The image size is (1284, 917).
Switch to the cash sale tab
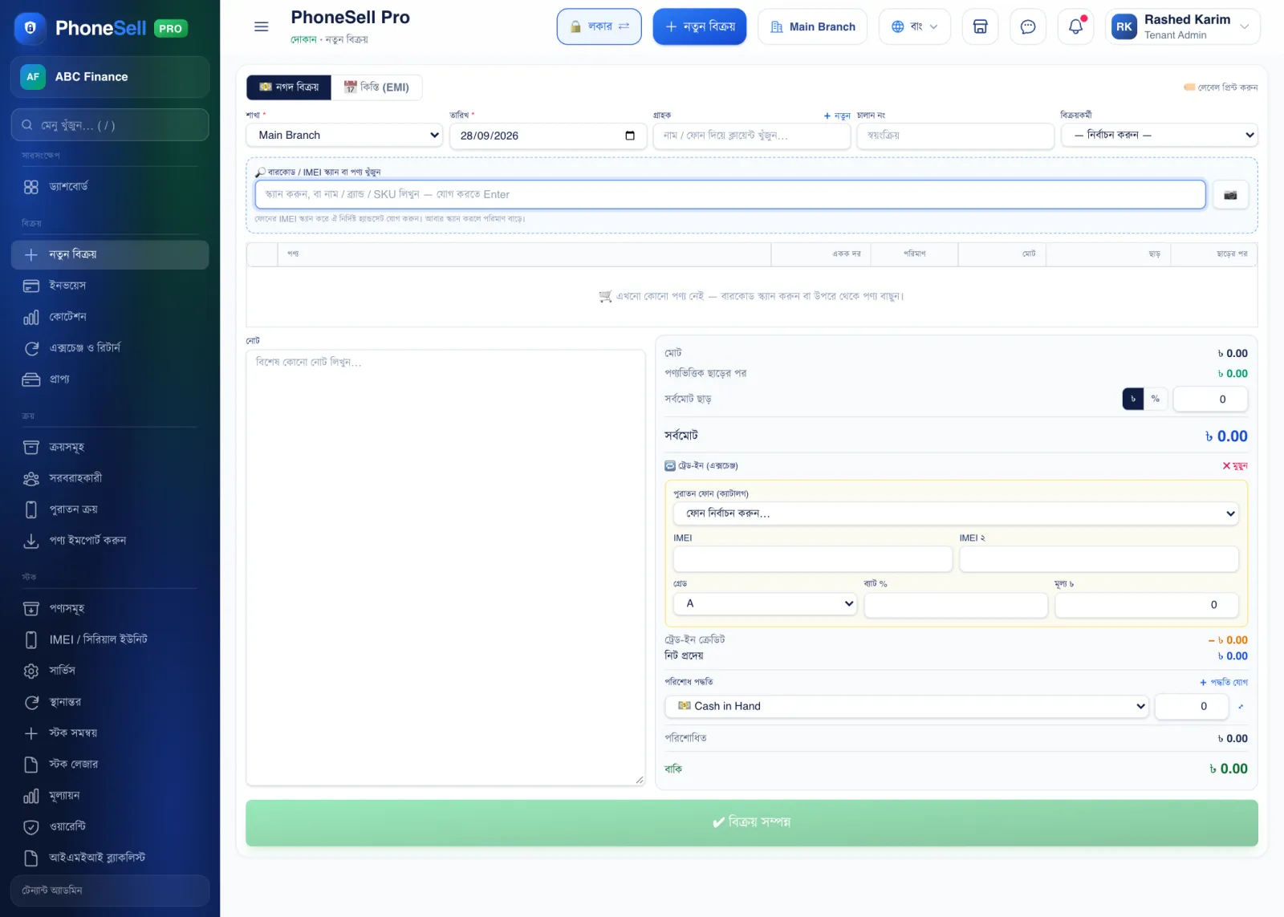(x=289, y=87)
